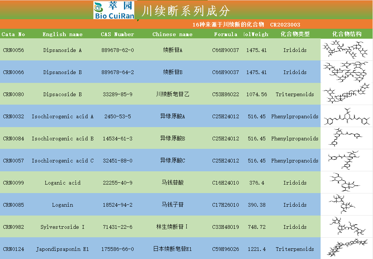This screenshot has width=373, height=259.
Task: Select CAS number 18524-94-2
Action: pyautogui.click(x=118, y=205)
